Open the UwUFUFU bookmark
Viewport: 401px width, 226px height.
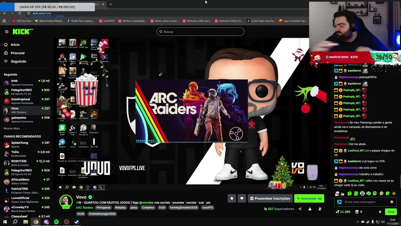(x=107, y=21)
